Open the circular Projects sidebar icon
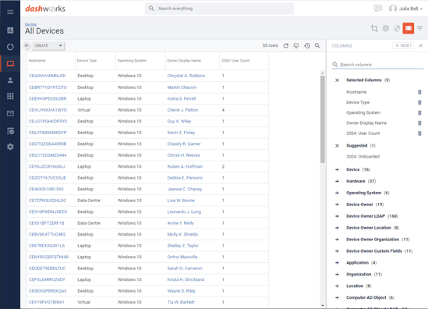The image size is (428, 309). point(10,47)
